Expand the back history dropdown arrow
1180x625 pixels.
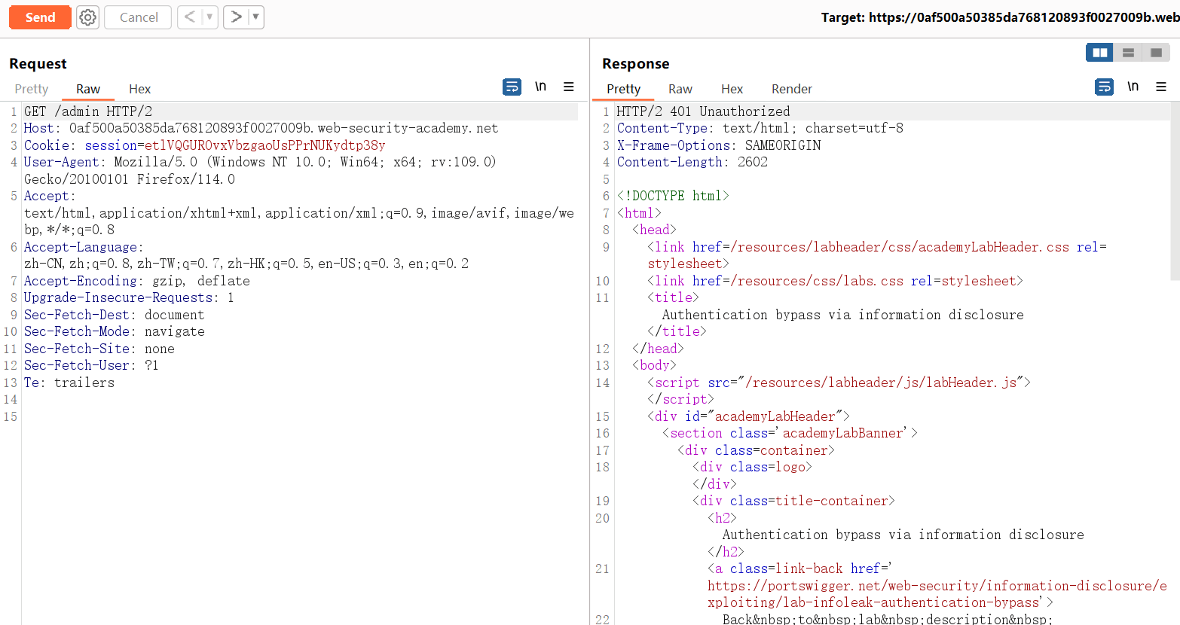click(x=209, y=17)
